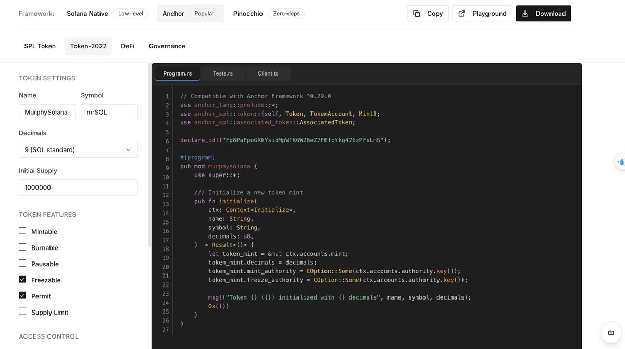Click the 'use anchor_lang::prelude::*;' line
The image size is (625, 349).
coord(229,105)
